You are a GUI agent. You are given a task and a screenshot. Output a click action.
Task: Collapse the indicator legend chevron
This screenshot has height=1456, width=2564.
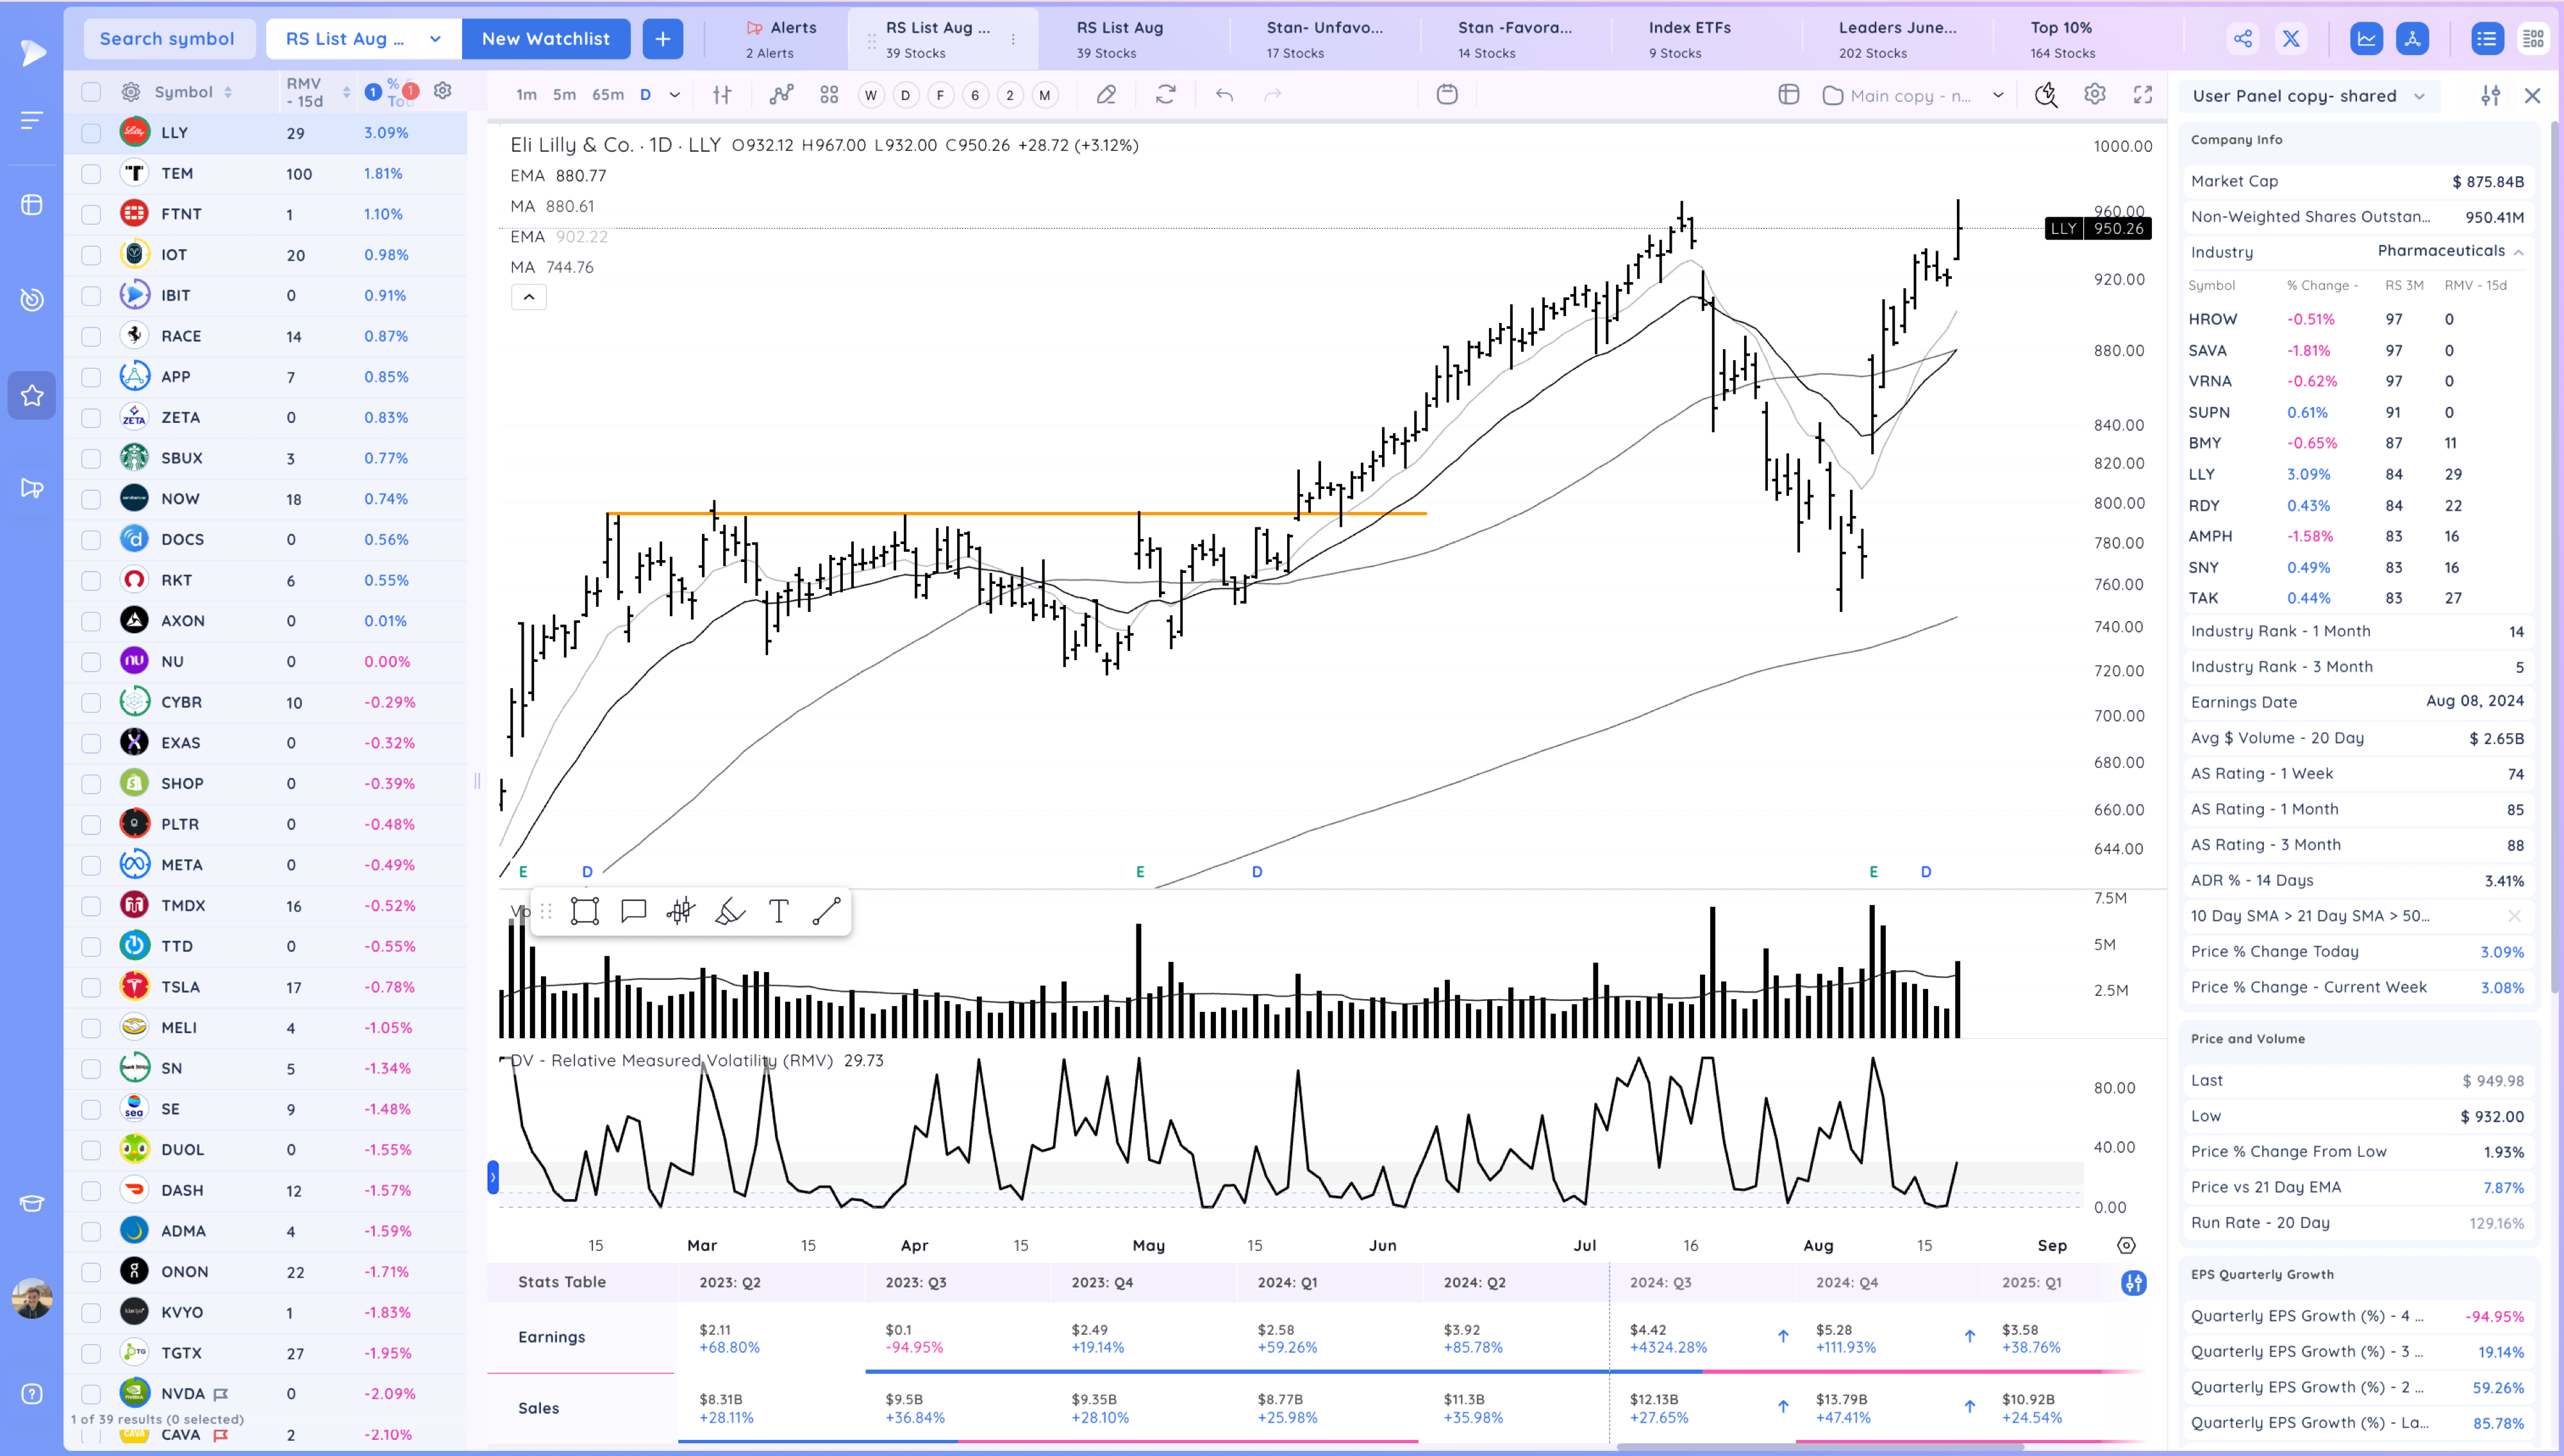(529, 297)
